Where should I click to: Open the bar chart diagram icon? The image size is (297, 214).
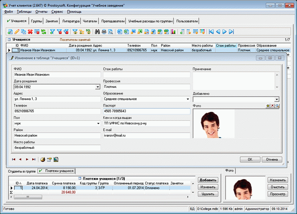coord(172,32)
